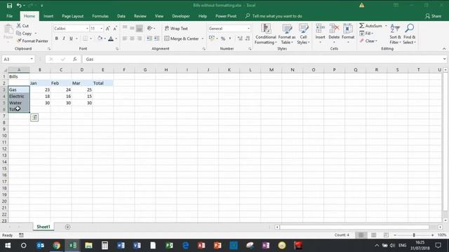Expand the Name Box dropdown arrow

click(32, 59)
